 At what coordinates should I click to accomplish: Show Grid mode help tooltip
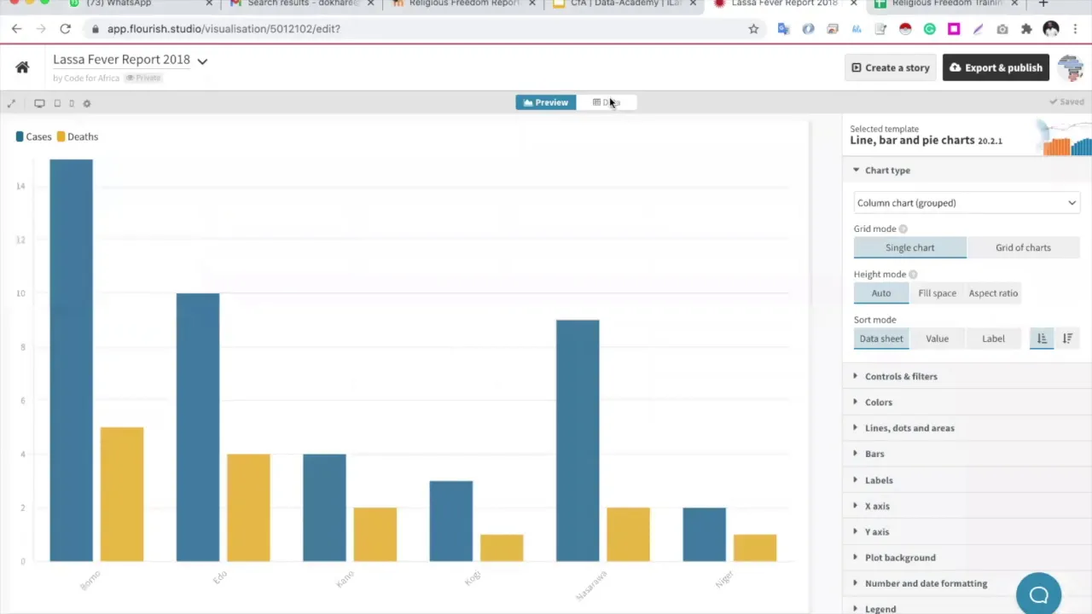click(x=903, y=229)
